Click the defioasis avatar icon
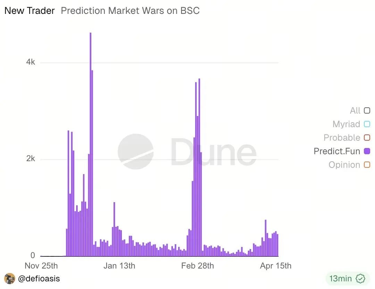The width and height of the screenshot is (375, 289). pyautogui.click(x=9, y=279)
